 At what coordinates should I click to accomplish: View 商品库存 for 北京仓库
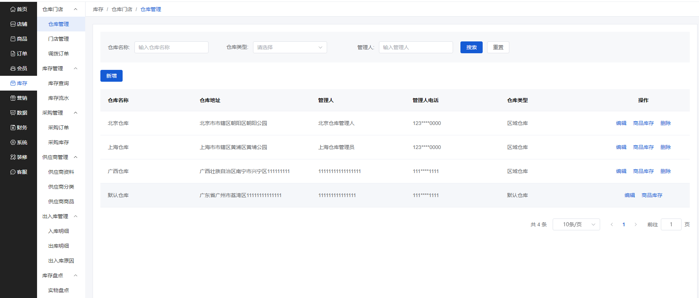pos(643,123)
